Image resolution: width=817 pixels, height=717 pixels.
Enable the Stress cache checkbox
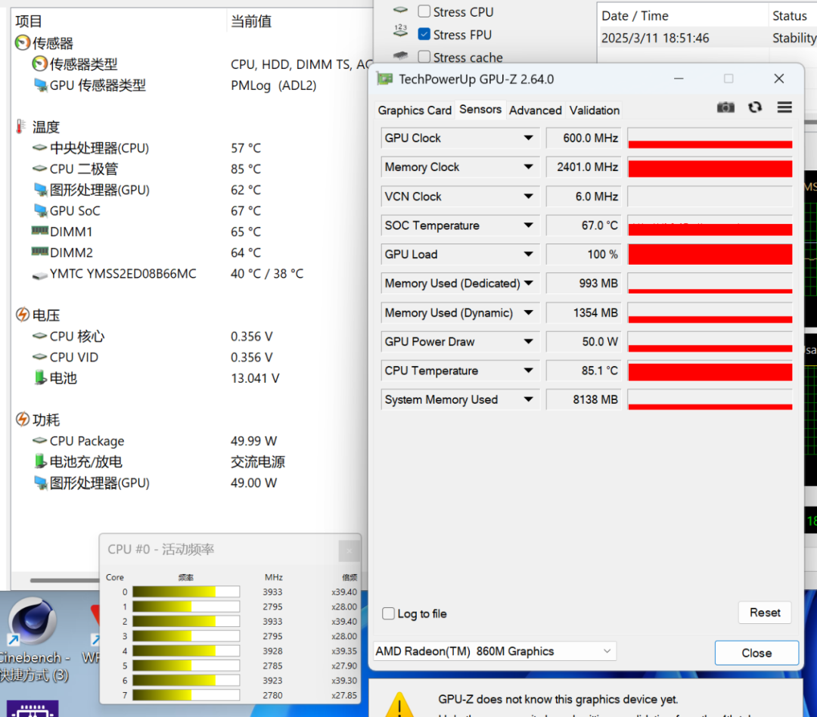click(424, 56)
